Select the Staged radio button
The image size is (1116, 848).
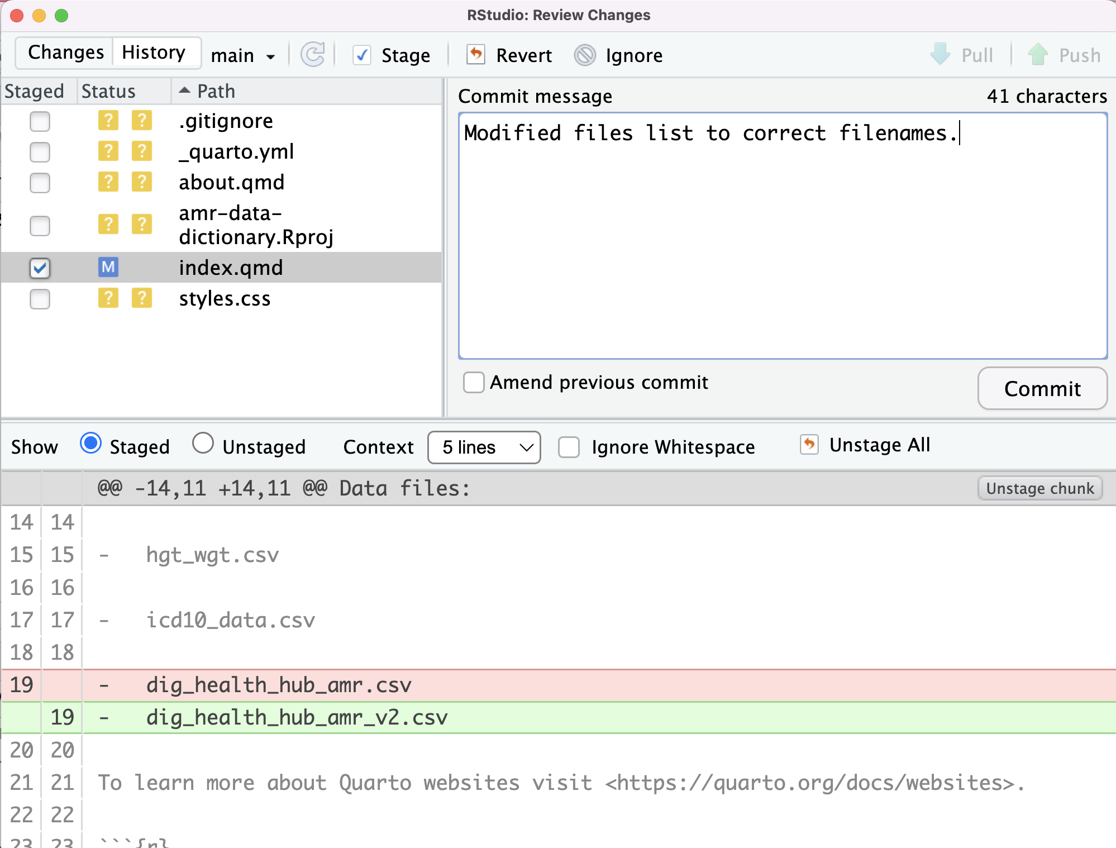pos(90,444)
